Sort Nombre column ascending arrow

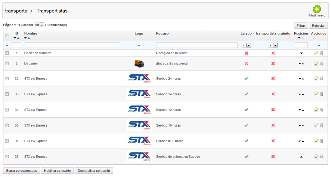pyautogui.click(x=29, y=38)
